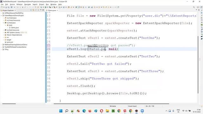Open the File menu

tap(2, 4)
